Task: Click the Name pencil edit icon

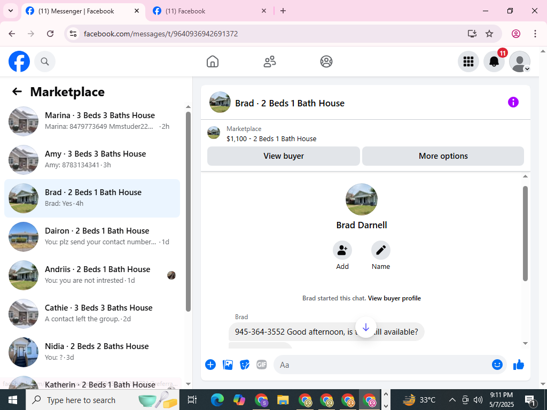Action: click(380, 250)
